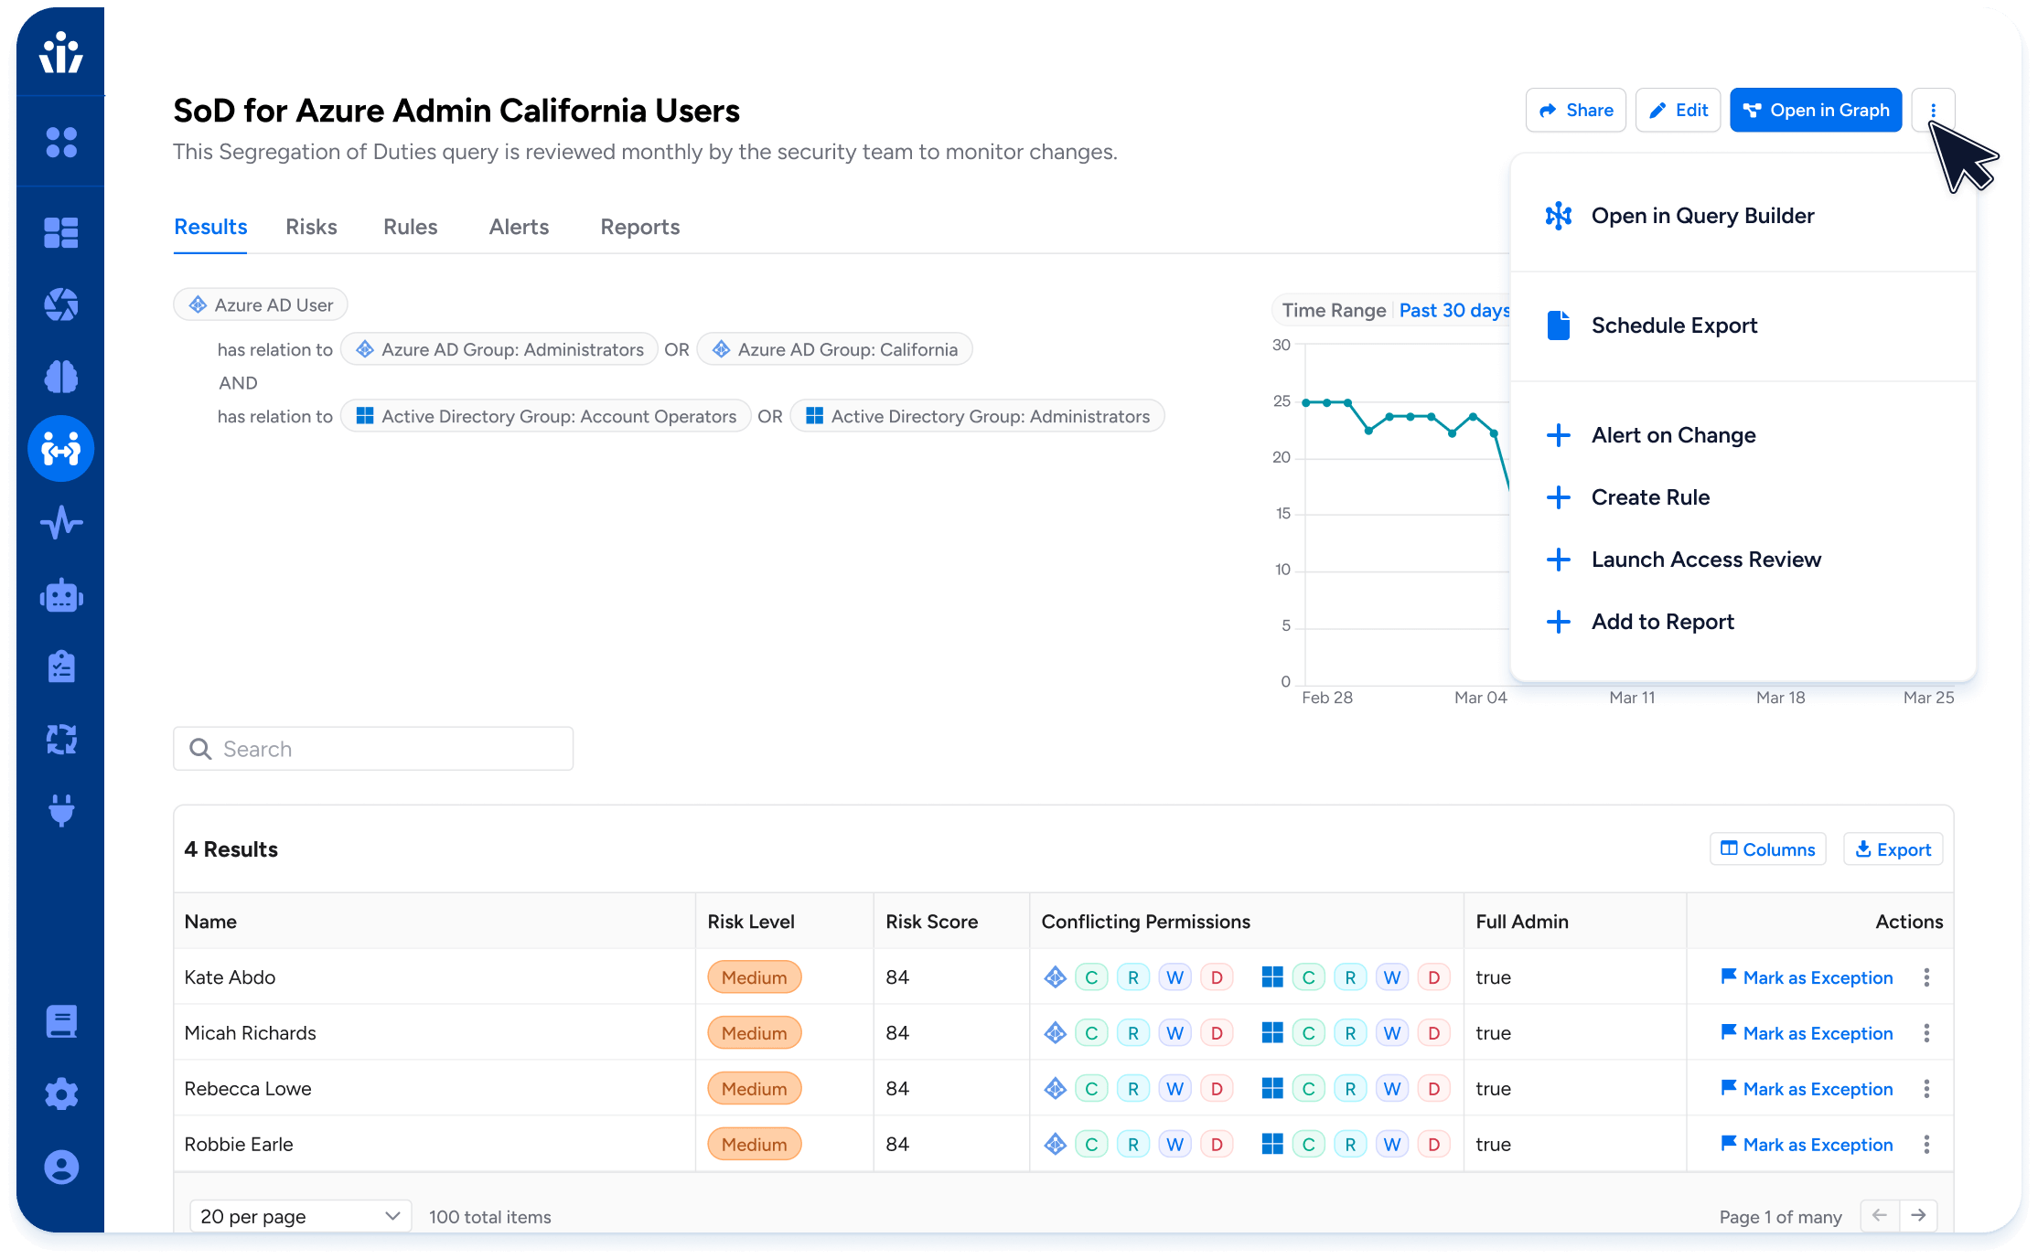This screenshot has width=2038, height=1259.
Task: Open the book documentation sidebar icon
Action: pos(60,1021)
